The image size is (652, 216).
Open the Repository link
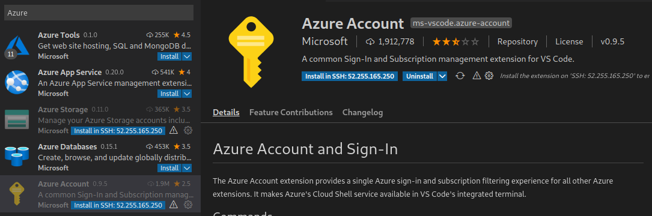517,41
